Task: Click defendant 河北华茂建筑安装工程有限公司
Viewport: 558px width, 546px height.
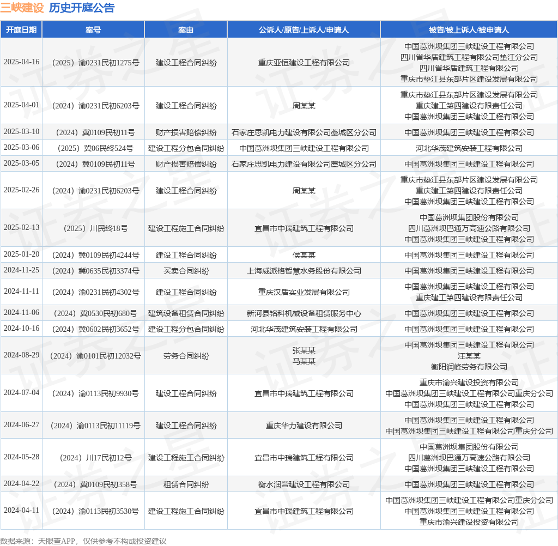Action: click(x=469, y=148)
